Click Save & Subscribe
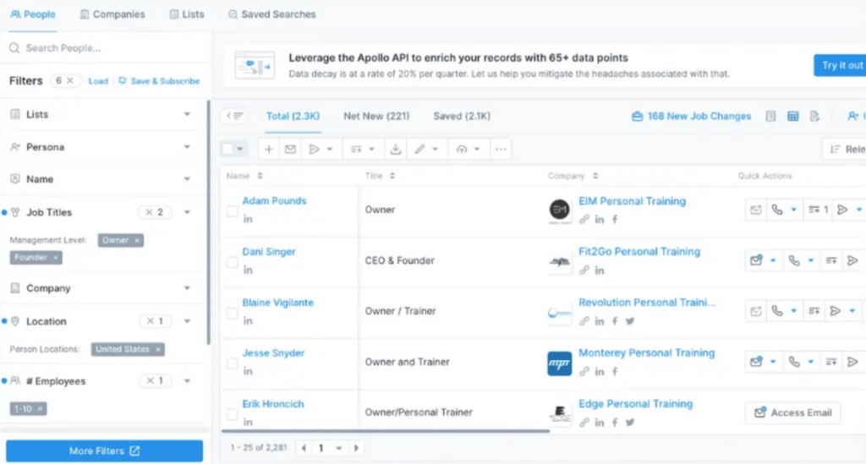Image resolution: width=866 pixels, height=464 pixels. pos(159,81)
